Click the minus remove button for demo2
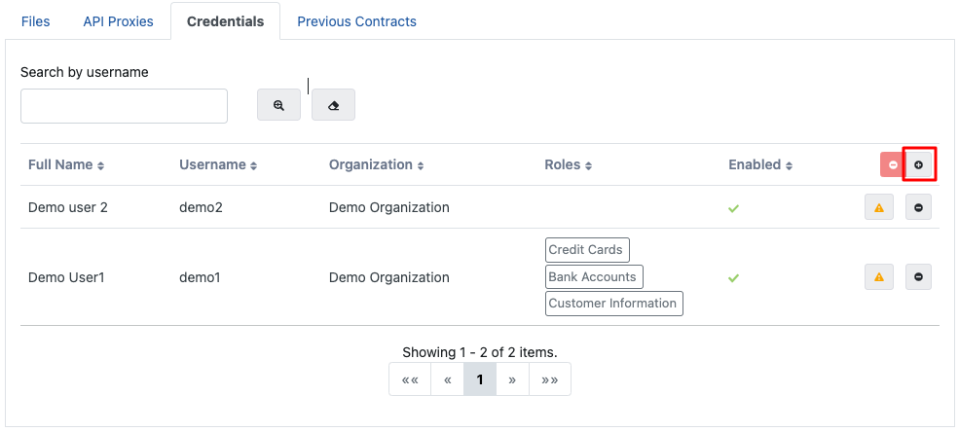 tap(918, 207)
